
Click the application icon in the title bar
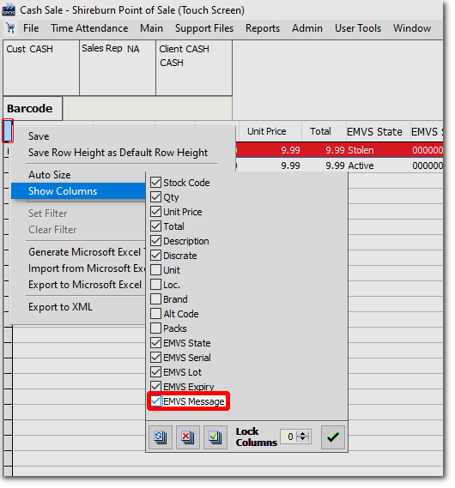pos(8,10)
